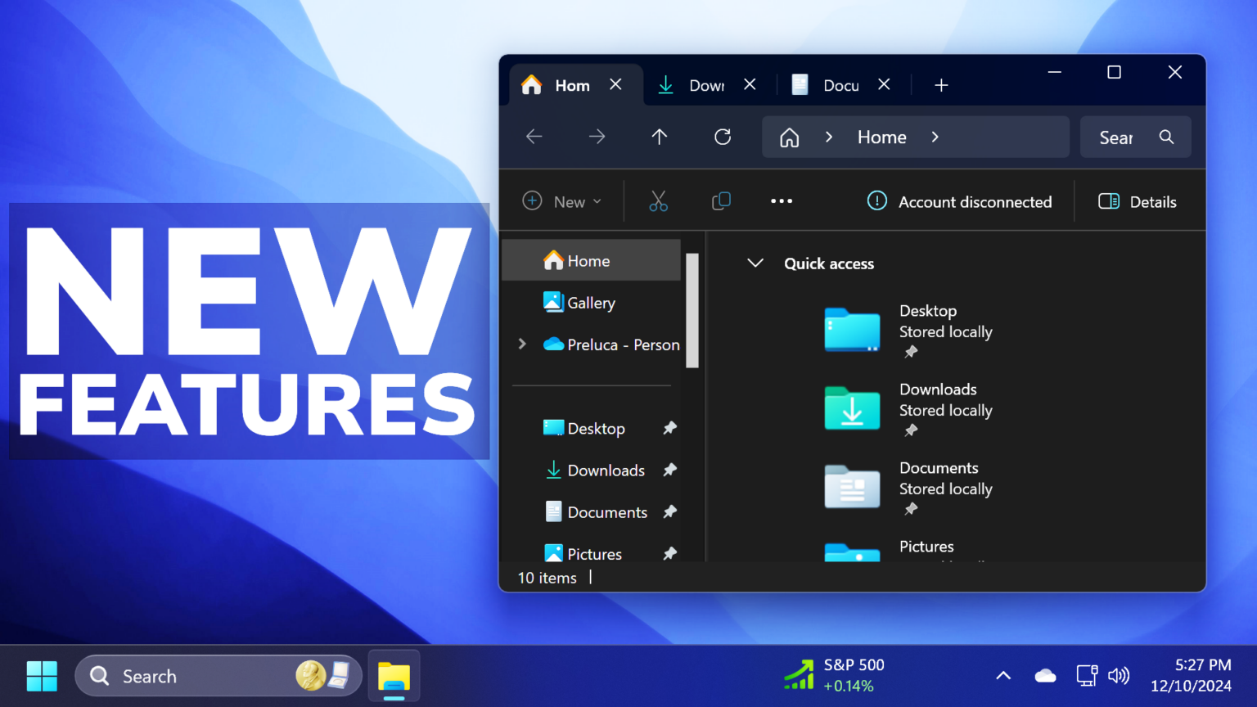Image resolution: width=1257 pixels, height=707 pixels.
Task: Click the search field in File Explorer
Action: [1129, 137]
